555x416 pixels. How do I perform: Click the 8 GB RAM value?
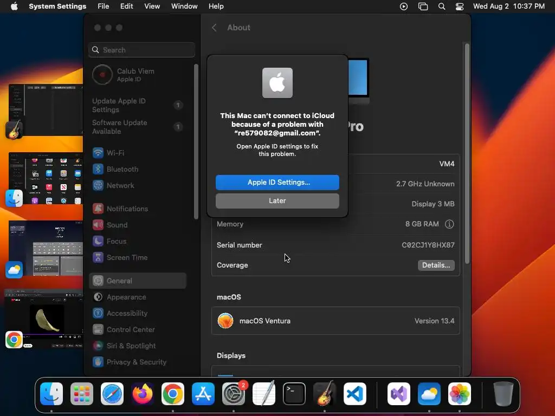coord(422,224)
